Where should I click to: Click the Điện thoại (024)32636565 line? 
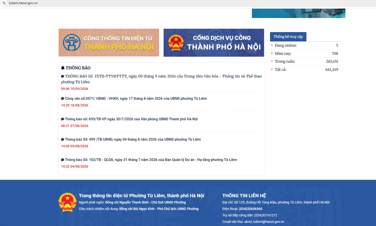[x=242, y=209]
